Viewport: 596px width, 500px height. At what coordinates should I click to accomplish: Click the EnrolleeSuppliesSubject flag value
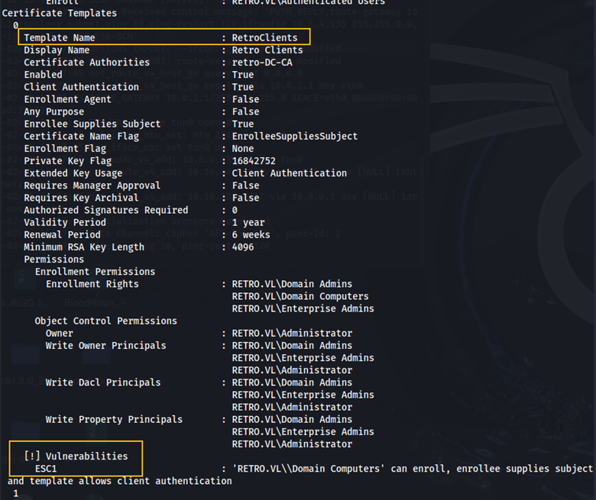tap(294, 136)
